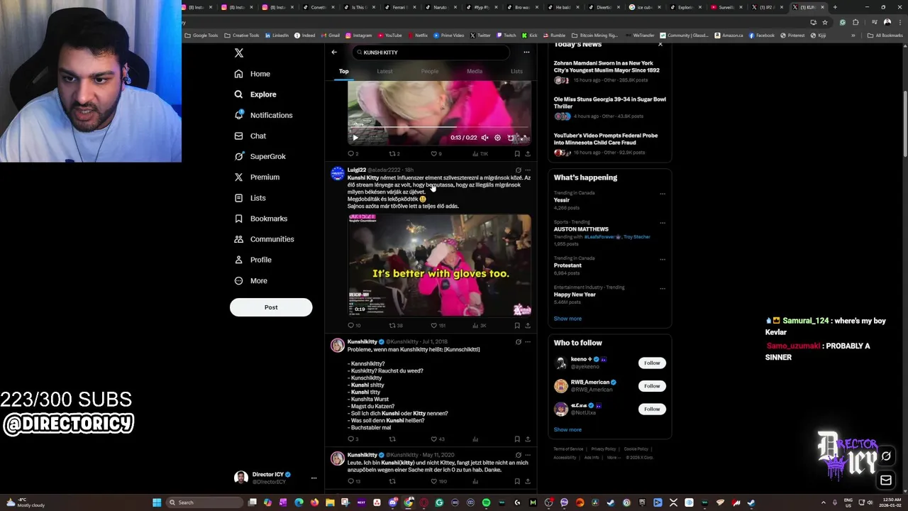The width and height of the screenshot is (908, 511).
Task: Reply to Kunshikitty's post with 3 replies
Action: (x=353, y=439)
